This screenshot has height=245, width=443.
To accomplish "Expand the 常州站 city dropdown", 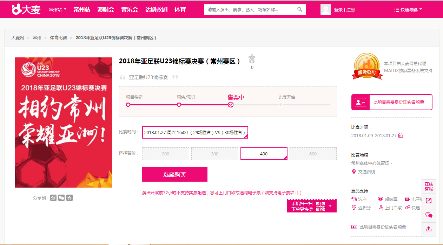I will [x=58, y=9].
